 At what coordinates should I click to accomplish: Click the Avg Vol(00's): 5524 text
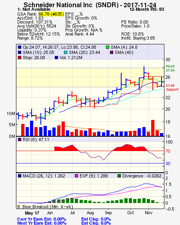click(x=37, y=26)
